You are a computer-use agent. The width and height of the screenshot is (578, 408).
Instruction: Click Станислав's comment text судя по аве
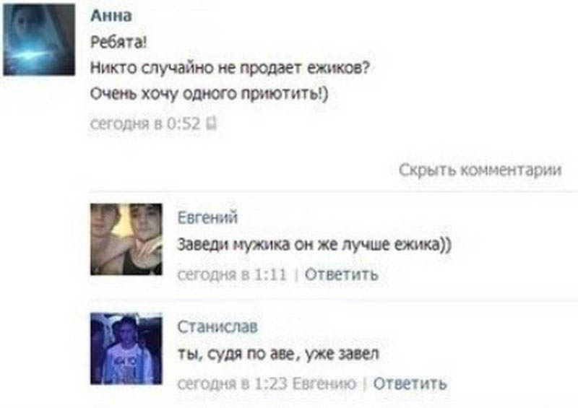point(278,354)
